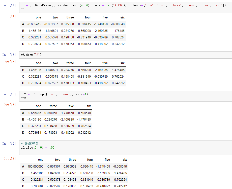The width and height of the screenshot is (232, 189).
Task: Select the "Out[16]:" output prompt
Action: point(10,105)
